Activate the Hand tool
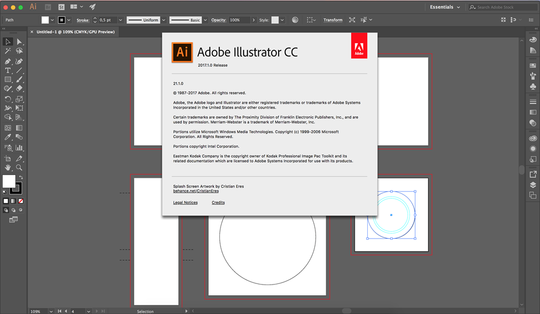This screenshot has height=314, width=540. [7, 168]
